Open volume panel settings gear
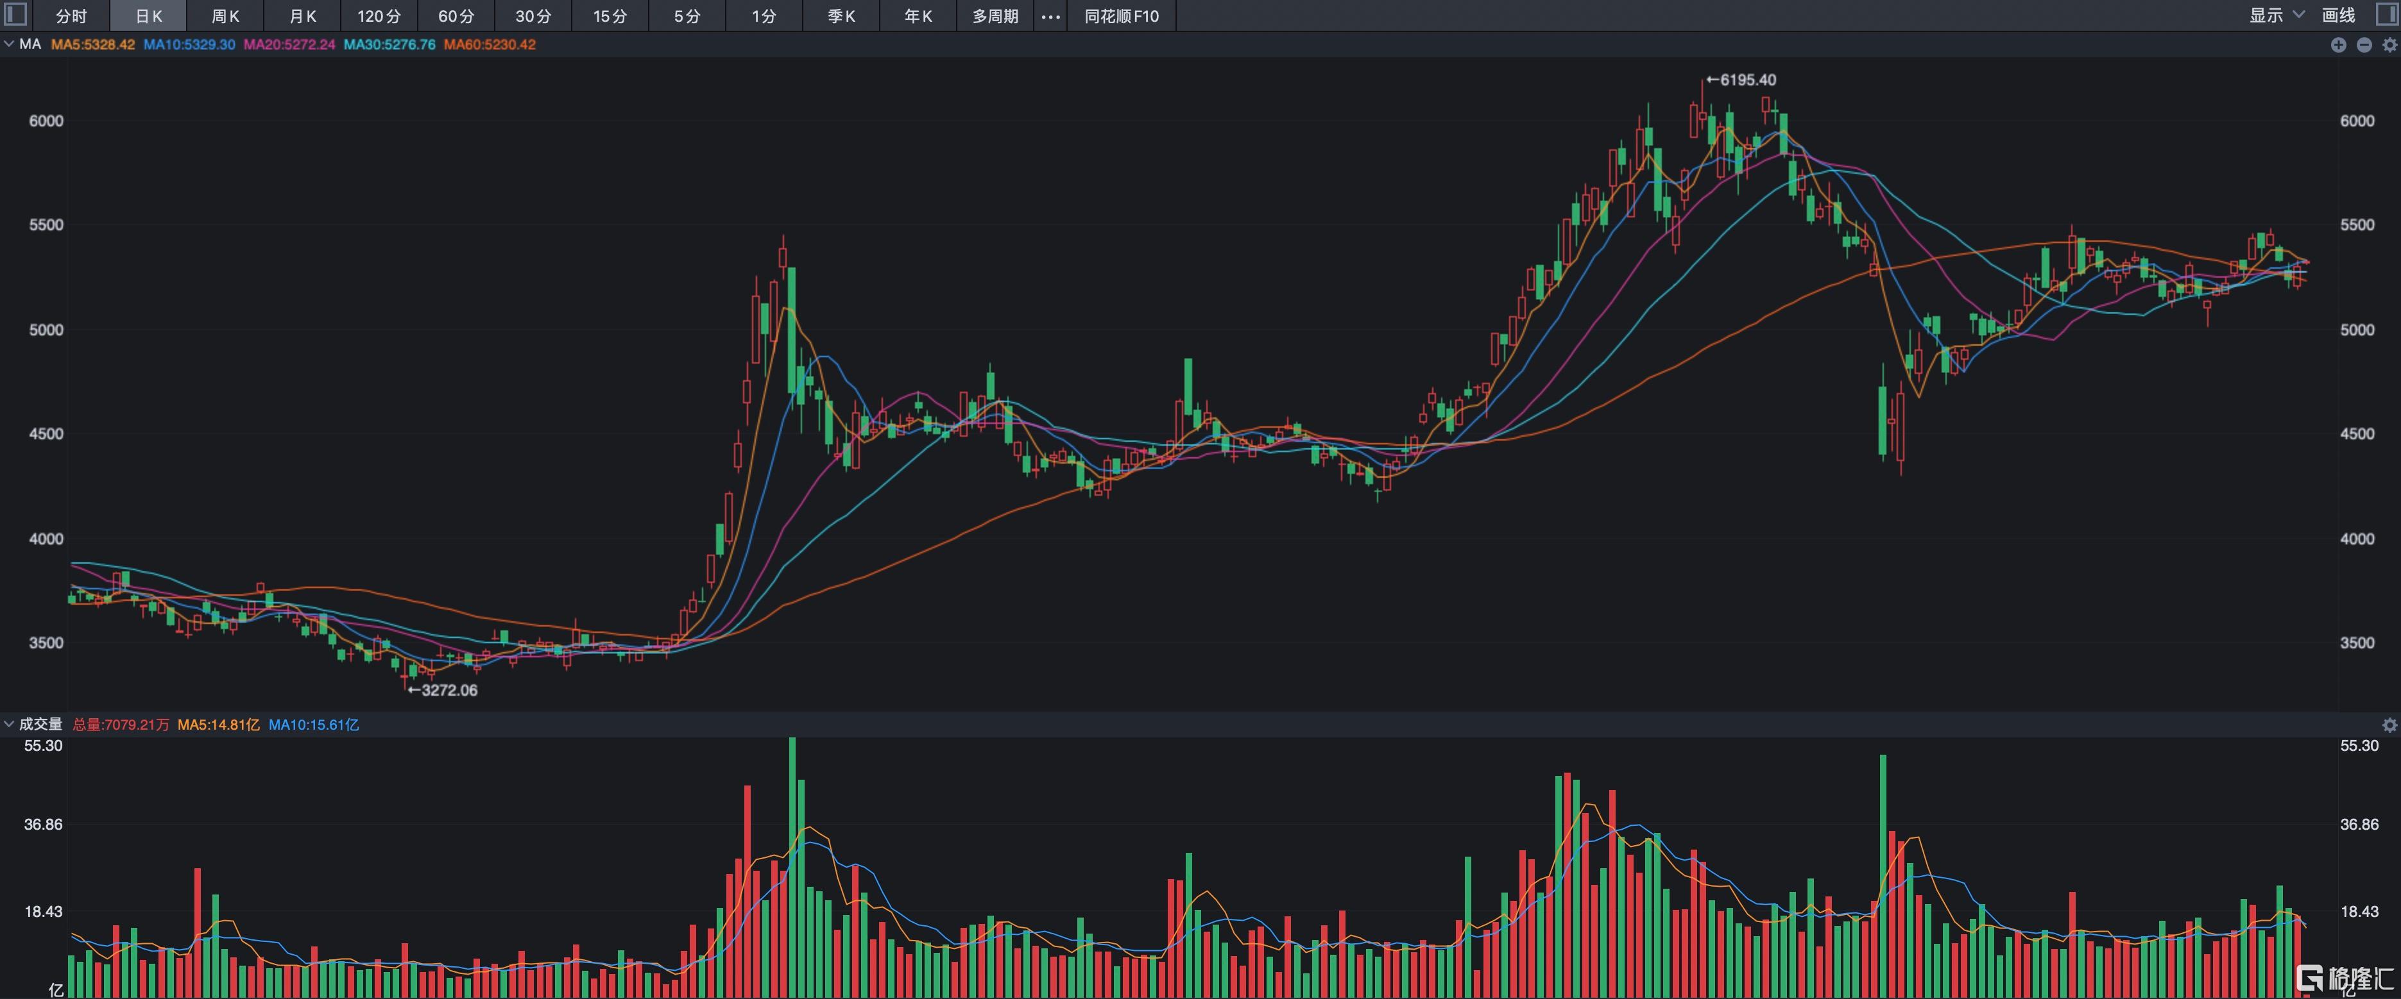The width and height of the screenshot is (2401, 999). [2390, 725]
